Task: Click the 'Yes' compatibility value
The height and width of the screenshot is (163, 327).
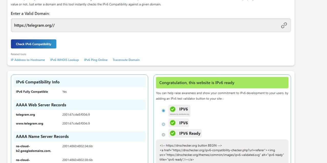Action: pyautogui.click(x=65, y=92)
